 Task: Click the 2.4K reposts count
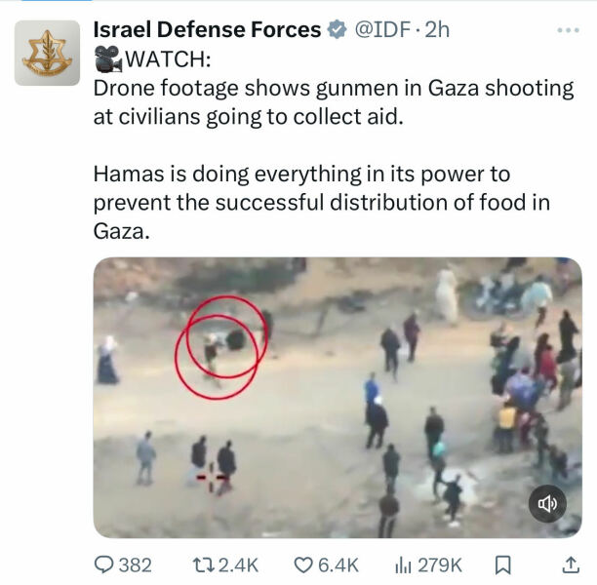pos(238,565)
